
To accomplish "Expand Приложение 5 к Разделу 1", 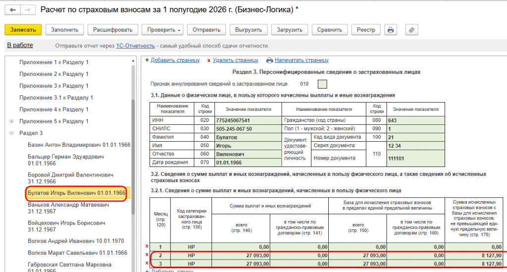I will (12, 121).
